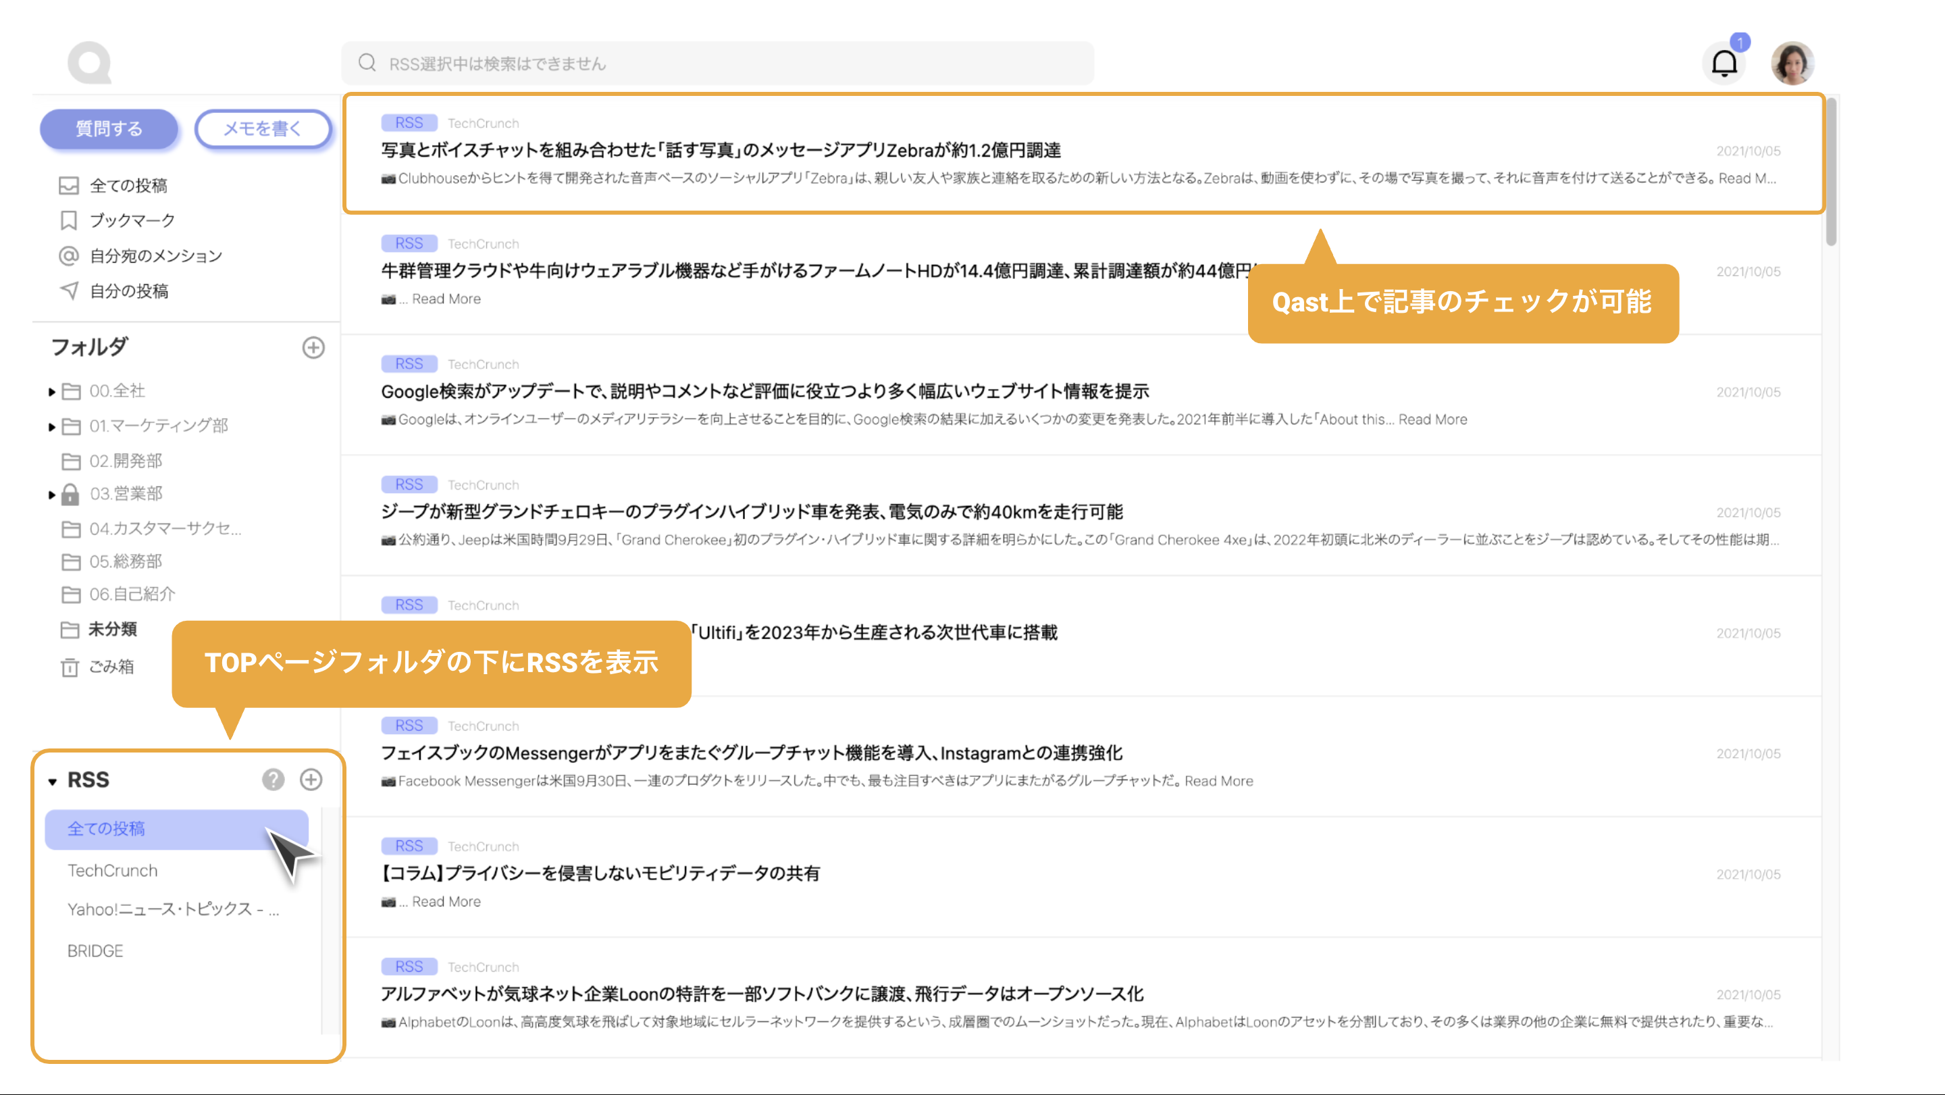Open the Ultifi next-generation car article
The width and height of the screenshot is (1945, 1095).
875,633
